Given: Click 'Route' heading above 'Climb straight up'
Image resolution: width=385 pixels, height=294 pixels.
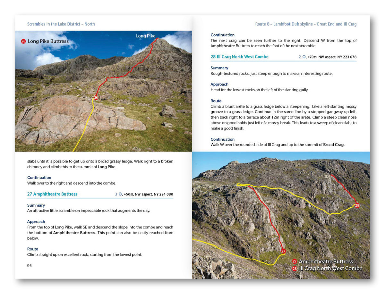Looking at the screenshot, I should coord(33,249).
